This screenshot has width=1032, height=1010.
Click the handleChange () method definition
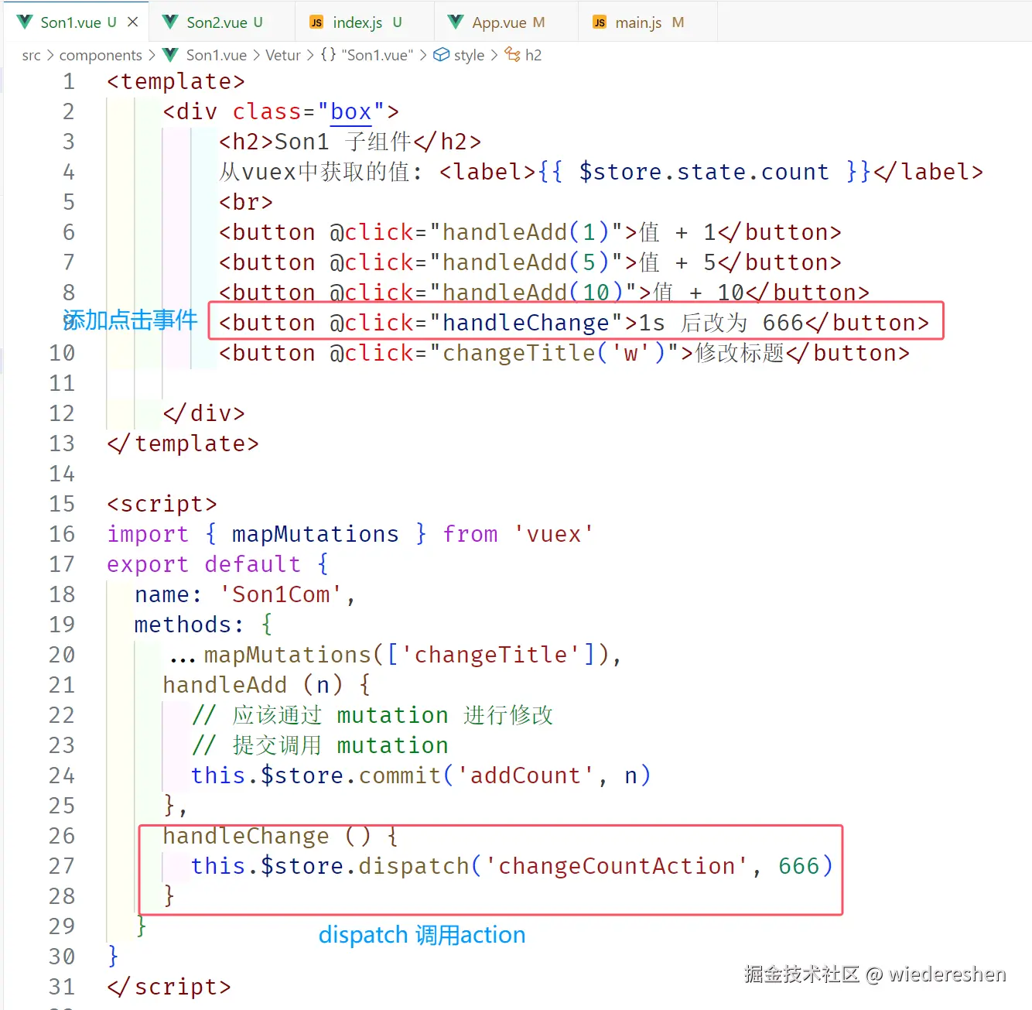click(x=267, y=836)
